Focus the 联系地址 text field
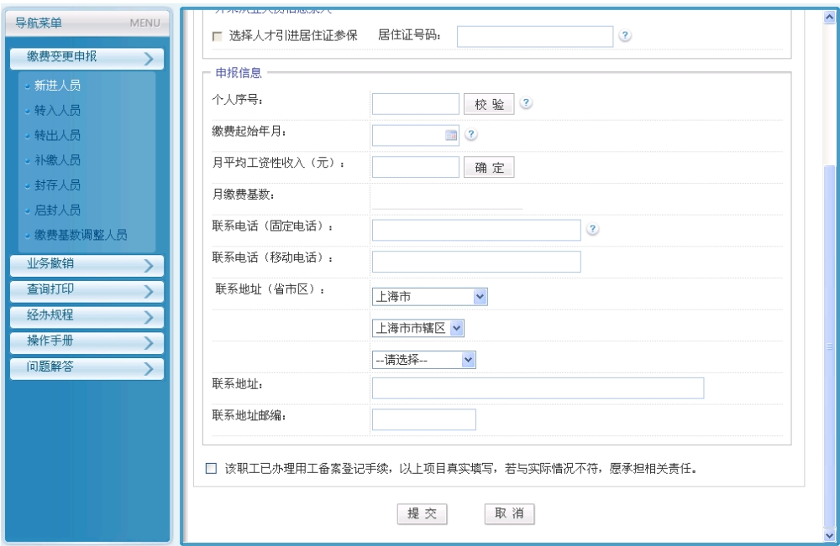Screen dimensions: 840x546 tap(538, 388)
